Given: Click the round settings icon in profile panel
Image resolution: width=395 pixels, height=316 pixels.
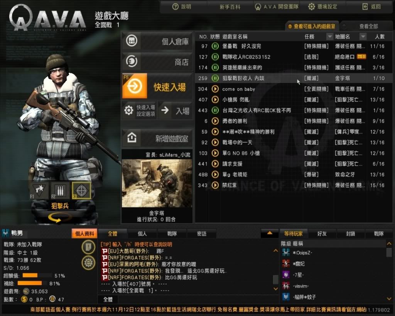Looking at the screenshot, I should [88, 263].
